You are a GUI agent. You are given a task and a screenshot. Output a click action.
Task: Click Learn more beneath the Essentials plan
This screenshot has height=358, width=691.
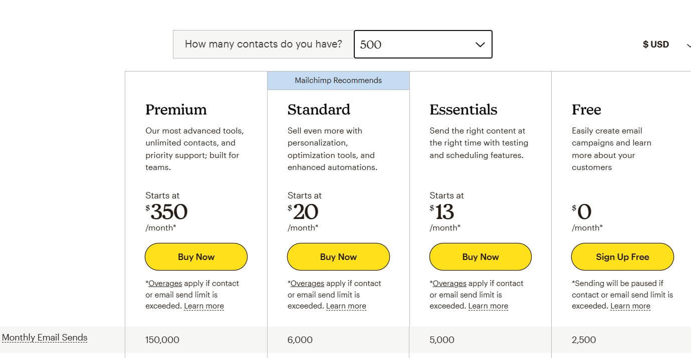pyautogui.click(x=488, y=305)
